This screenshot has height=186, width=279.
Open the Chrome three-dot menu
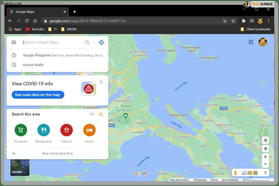[268, 21]
